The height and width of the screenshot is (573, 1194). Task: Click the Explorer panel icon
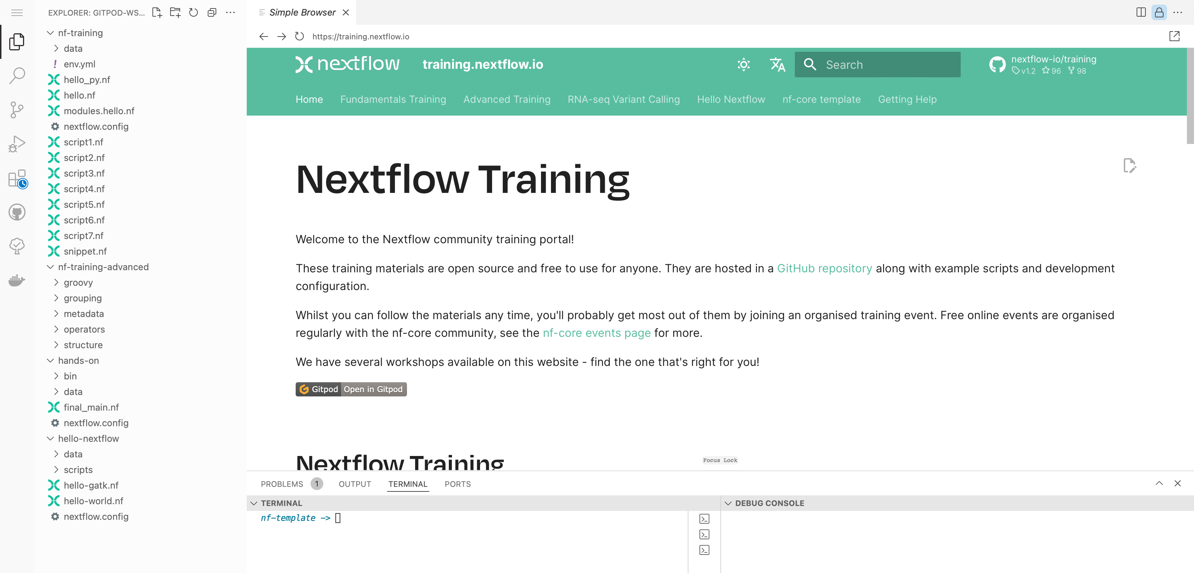pos(17,41)
